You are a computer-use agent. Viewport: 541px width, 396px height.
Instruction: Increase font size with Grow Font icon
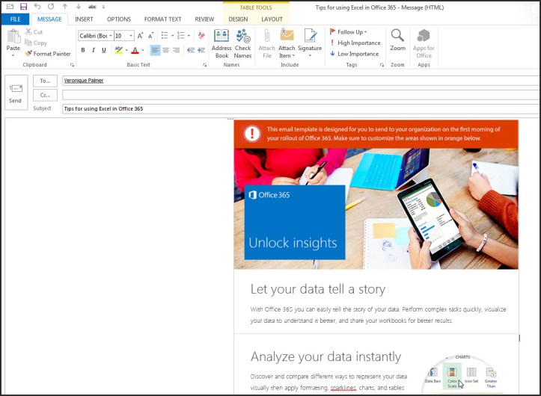140,36
